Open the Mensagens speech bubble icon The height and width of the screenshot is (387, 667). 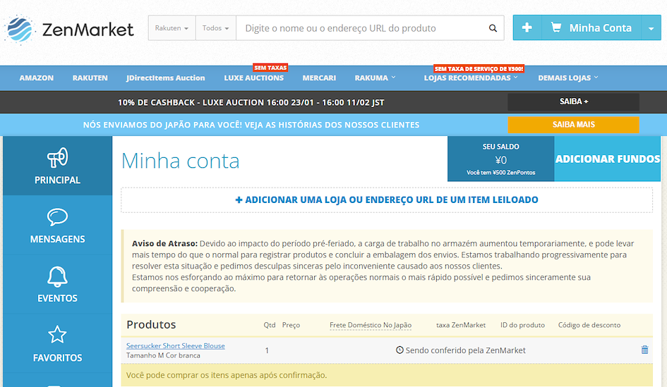57,216
